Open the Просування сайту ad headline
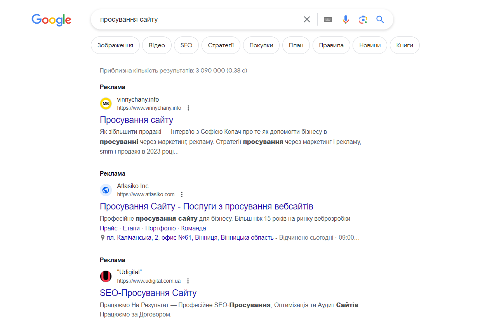478x332 pixels. pos(136,120)
